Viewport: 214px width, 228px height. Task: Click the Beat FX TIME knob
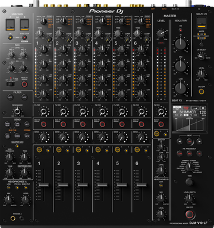(190, 182)
